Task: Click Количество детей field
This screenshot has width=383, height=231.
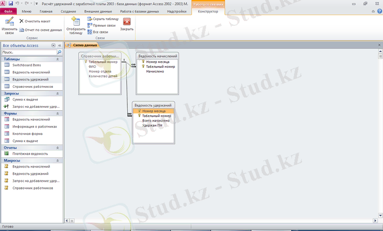Action: click(x=103, y=76)
